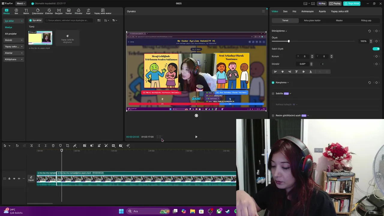Switch to the Hız inspector tab
384x216 pixels.
click(x=294, y=11)
